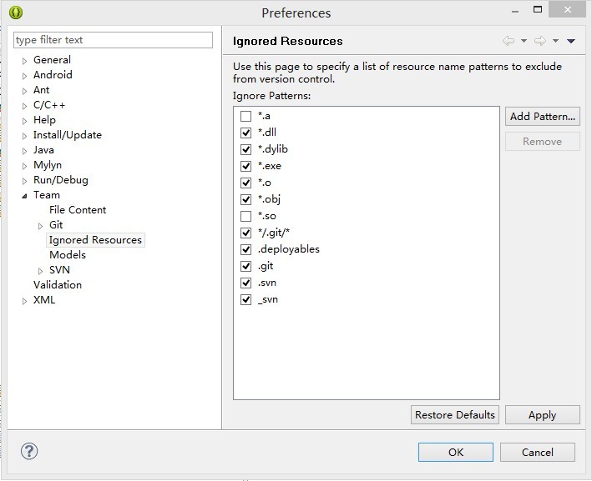592x481 pixels.
Task: Select the .deployables pattern text
Action: 289,249
